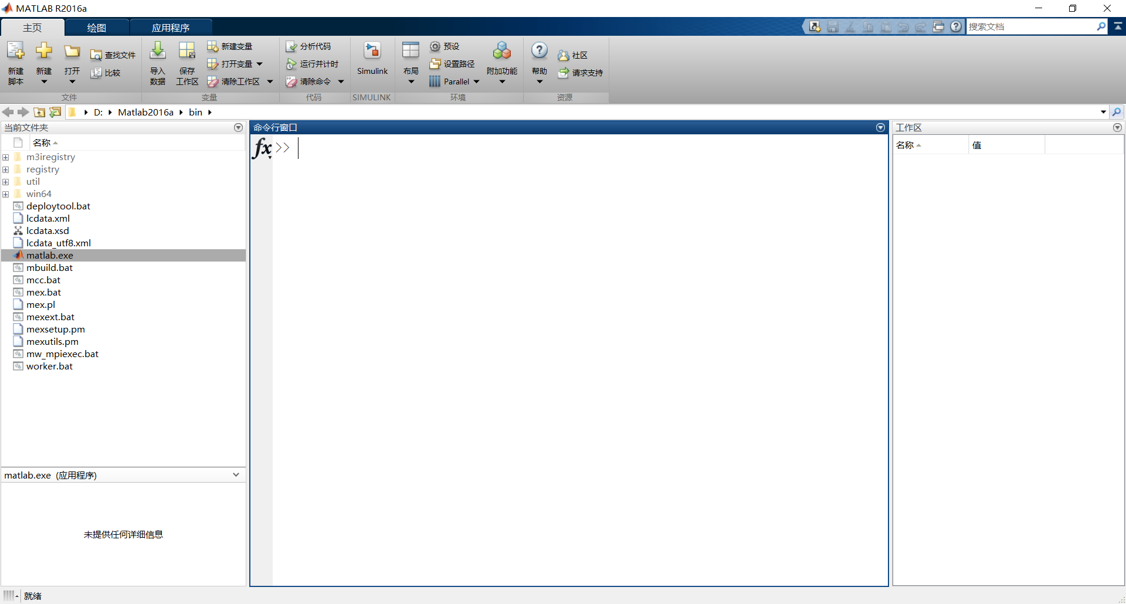Collapse the matlab.exe details panel
The height and width of the screenshot is (604, 1126).
(x=236, y=475)
